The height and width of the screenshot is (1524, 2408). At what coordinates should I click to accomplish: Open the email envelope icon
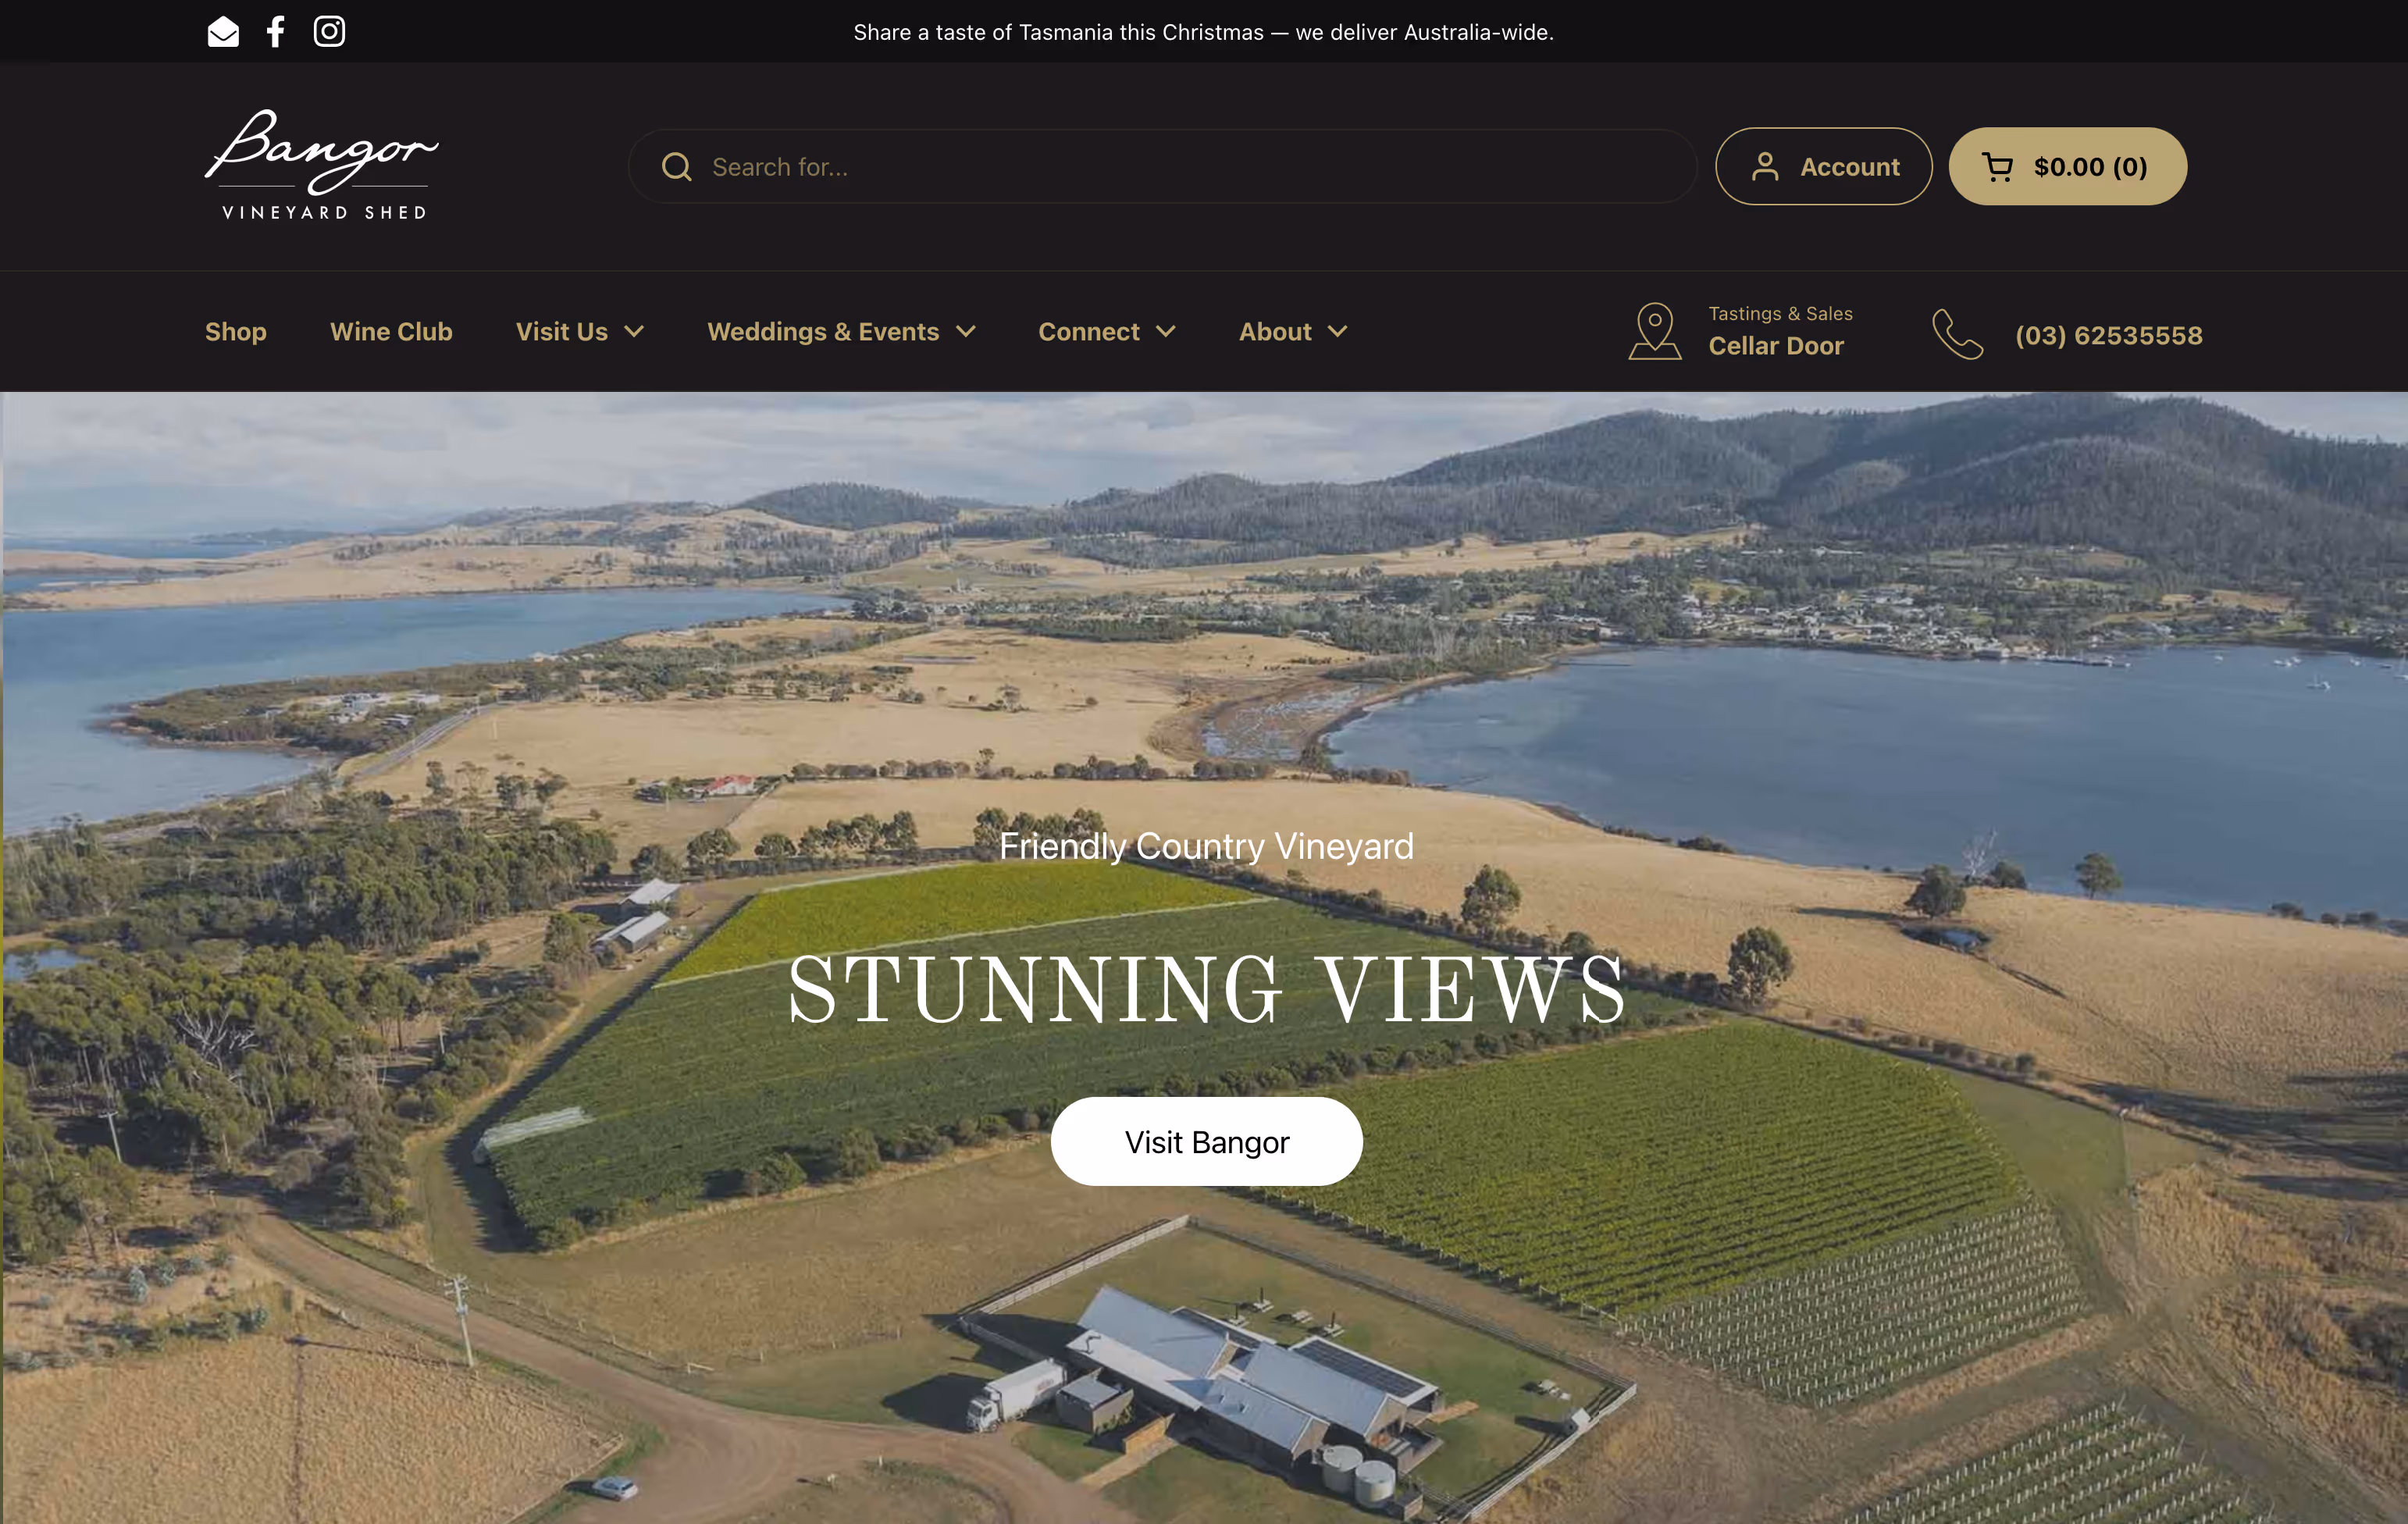click(x=223, y=32)
